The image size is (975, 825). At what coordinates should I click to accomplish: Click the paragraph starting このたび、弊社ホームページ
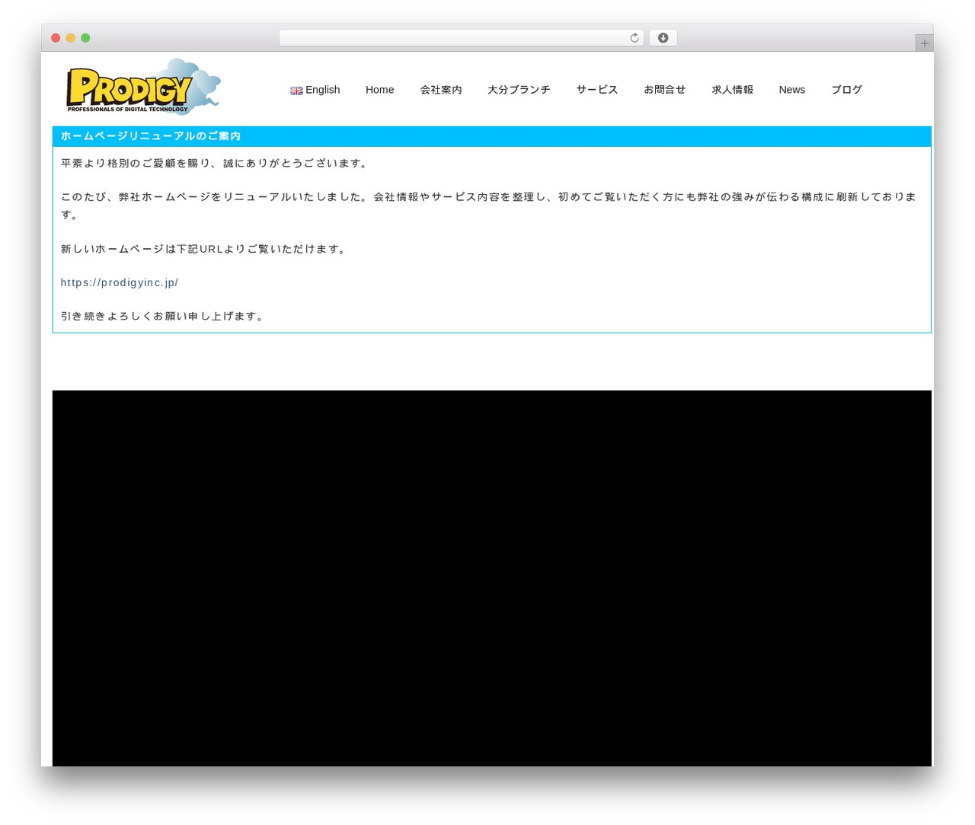point(489,205)
